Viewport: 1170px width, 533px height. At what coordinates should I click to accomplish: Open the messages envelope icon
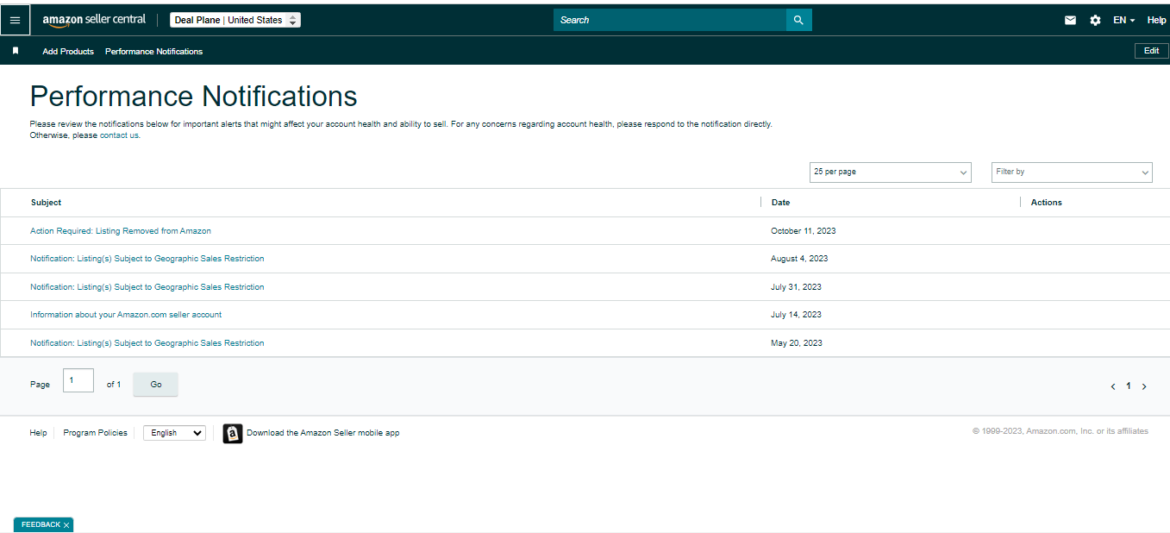1070,20
